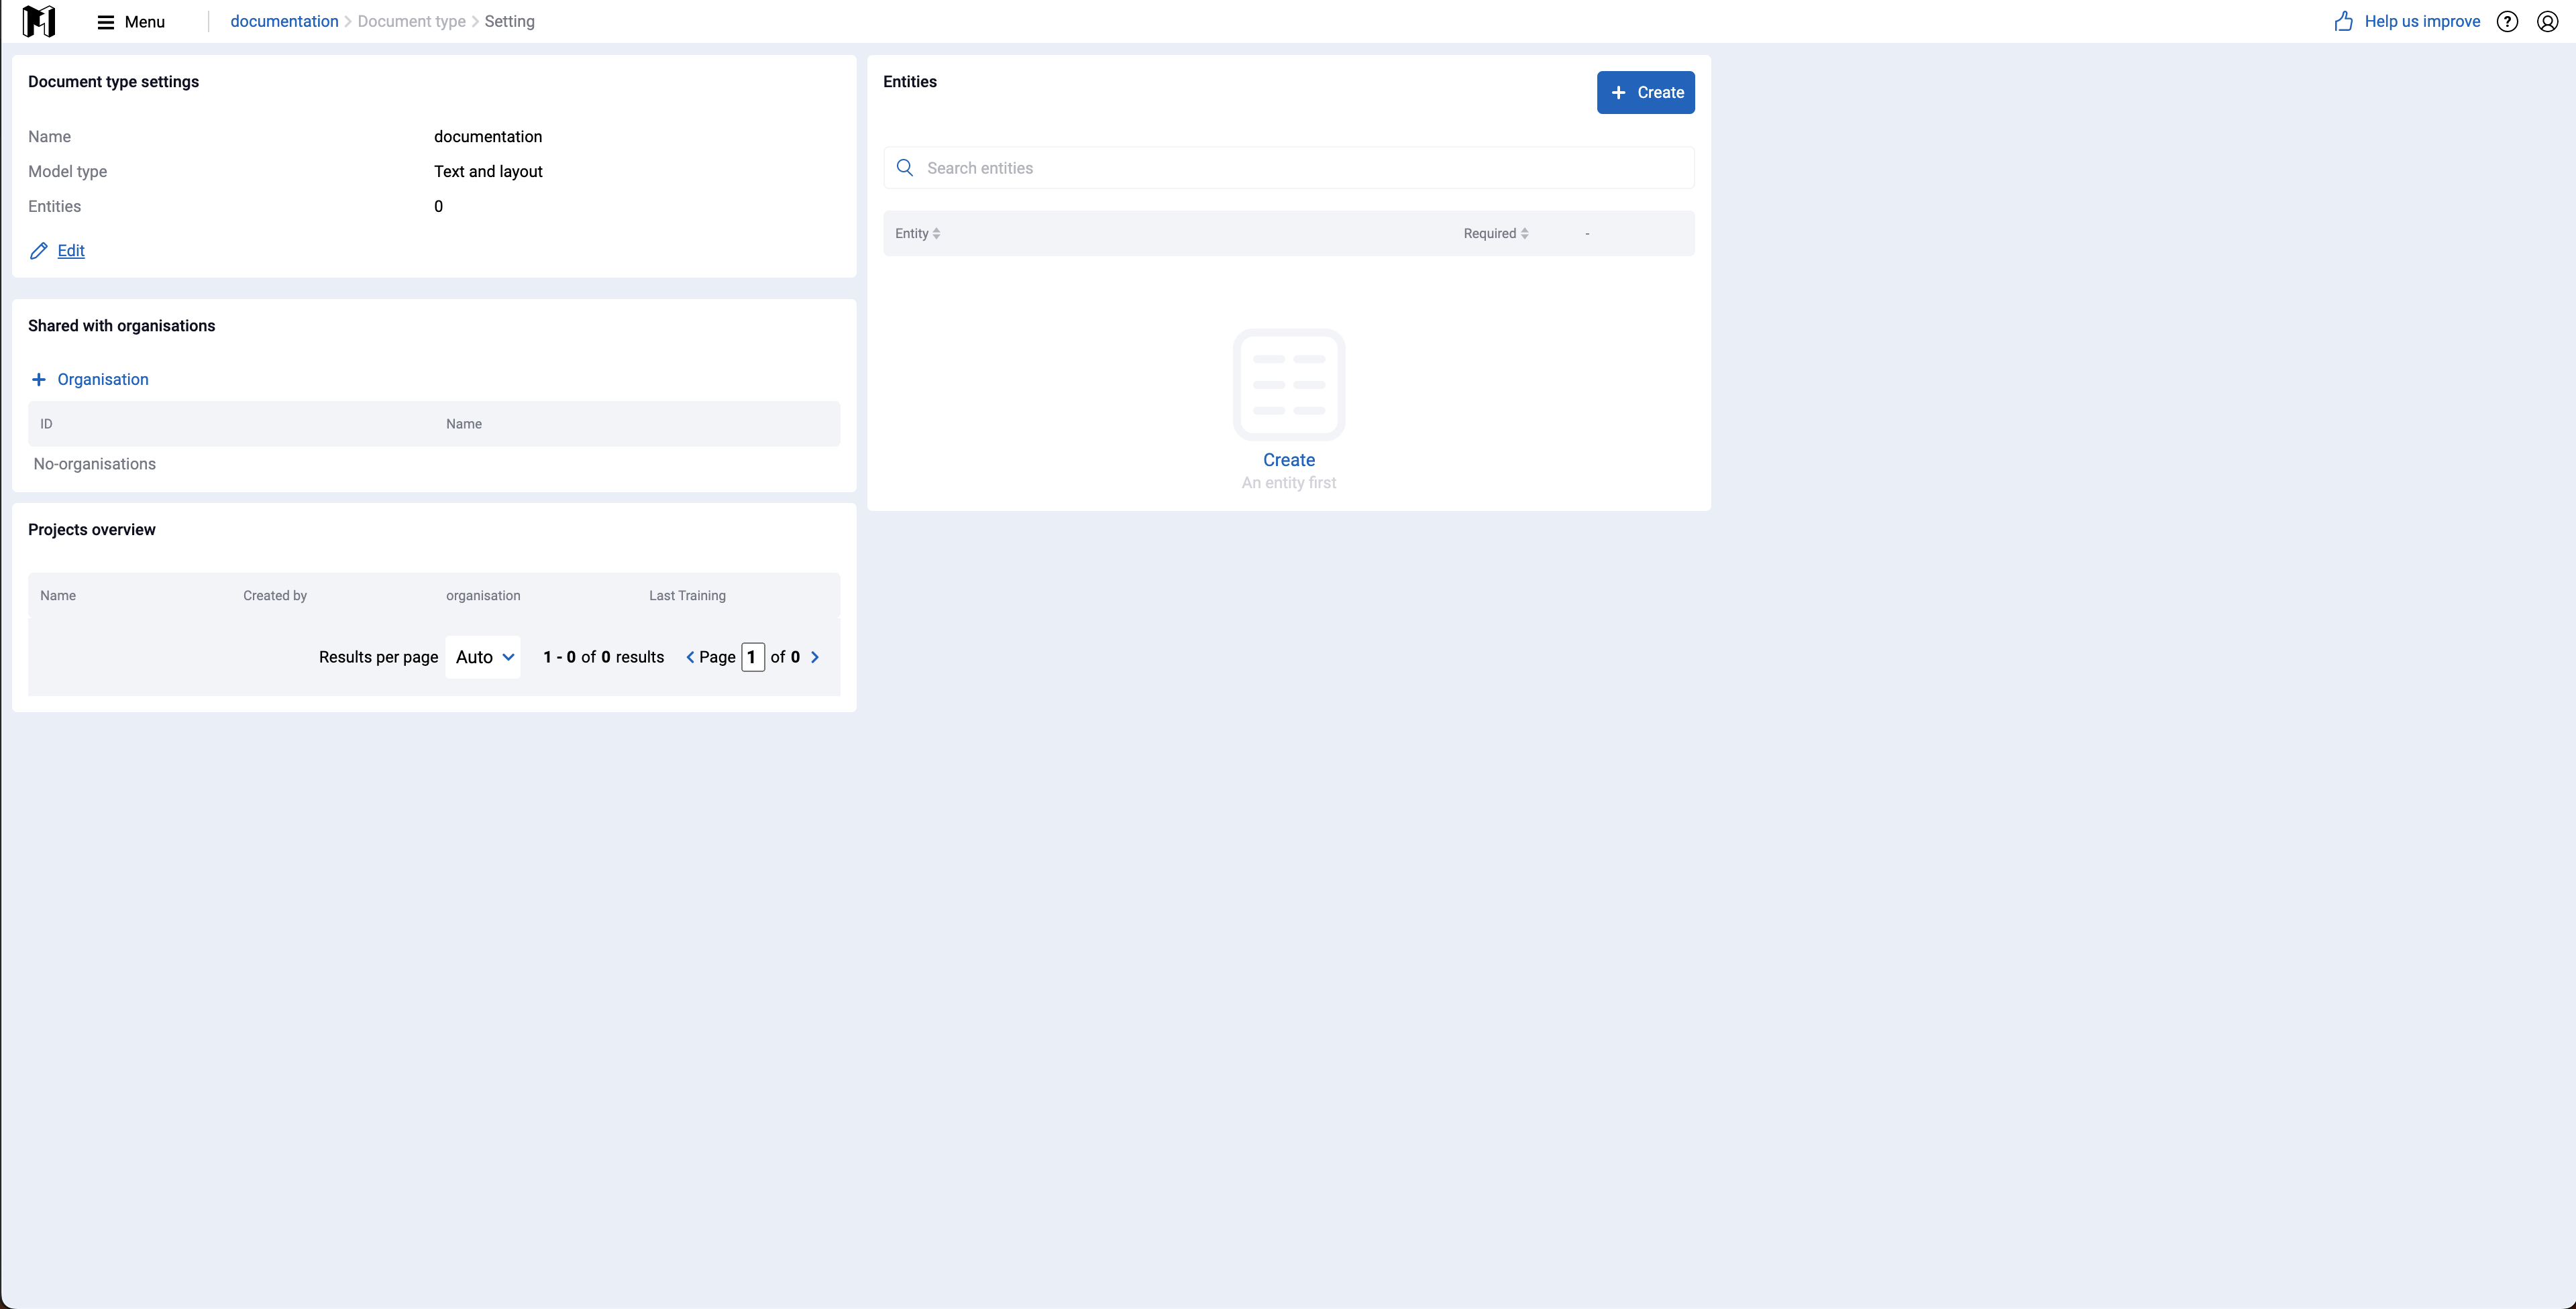Image resolution: width=2576 pixels, height=1309 pixels.
Task: Open the user account profile icon
Action: 2547,21
